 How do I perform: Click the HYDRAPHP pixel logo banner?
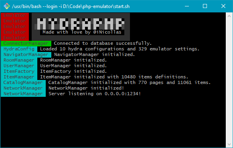(81, 24)
